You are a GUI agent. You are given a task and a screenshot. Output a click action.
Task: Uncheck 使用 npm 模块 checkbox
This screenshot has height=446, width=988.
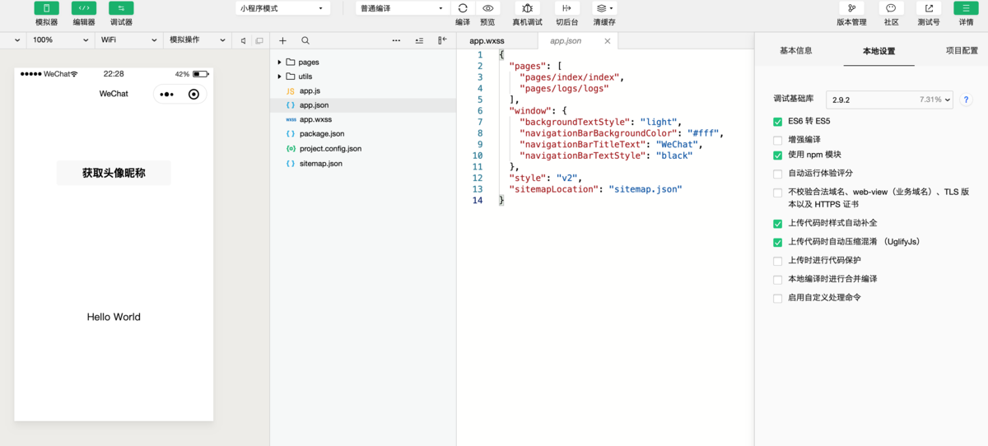click(x=777, y=156)
